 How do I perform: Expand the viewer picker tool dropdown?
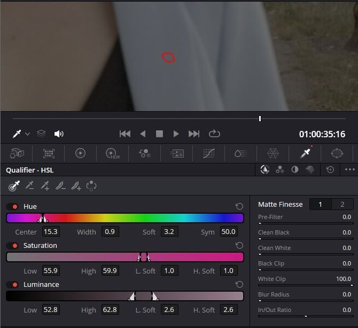click(x=27, y=134)
